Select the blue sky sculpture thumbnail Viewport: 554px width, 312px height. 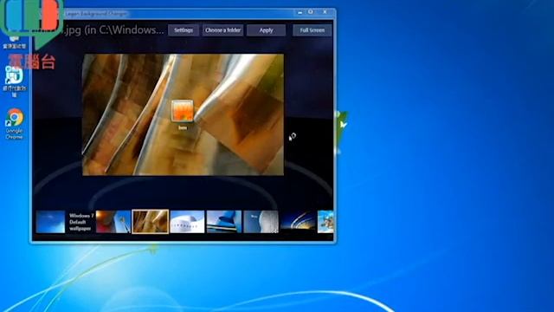click(x=224, y=222)
